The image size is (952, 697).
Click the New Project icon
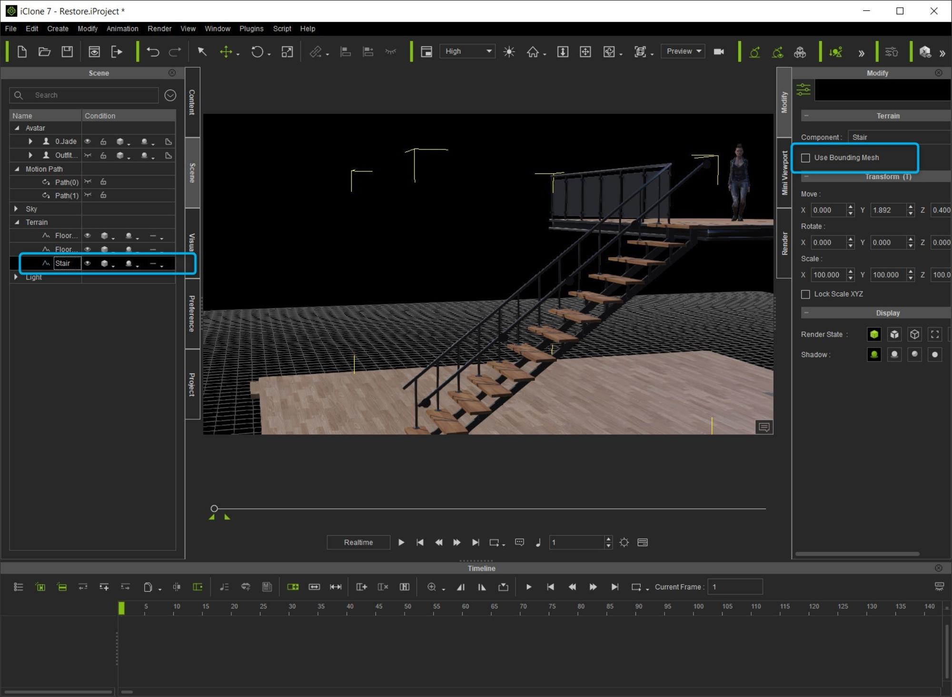22,51
